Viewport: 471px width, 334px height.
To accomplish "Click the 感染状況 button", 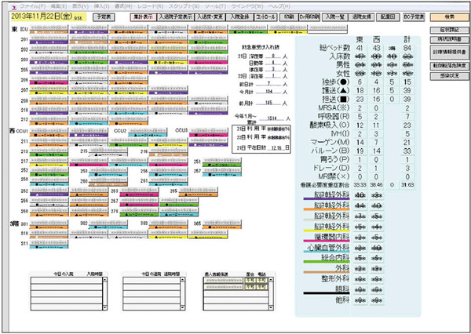I will (449, 76).
